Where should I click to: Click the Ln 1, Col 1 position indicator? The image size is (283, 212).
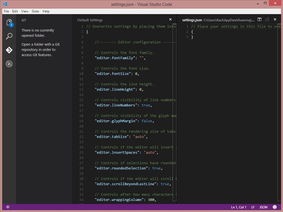coord(238,207)
